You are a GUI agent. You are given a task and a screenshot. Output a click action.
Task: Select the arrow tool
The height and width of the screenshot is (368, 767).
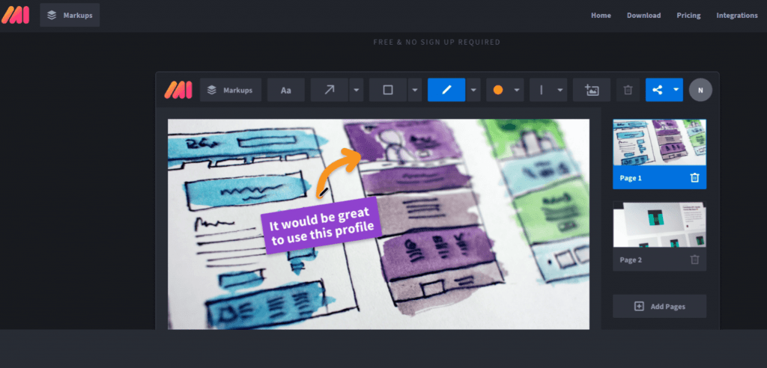tap(330, 90)
